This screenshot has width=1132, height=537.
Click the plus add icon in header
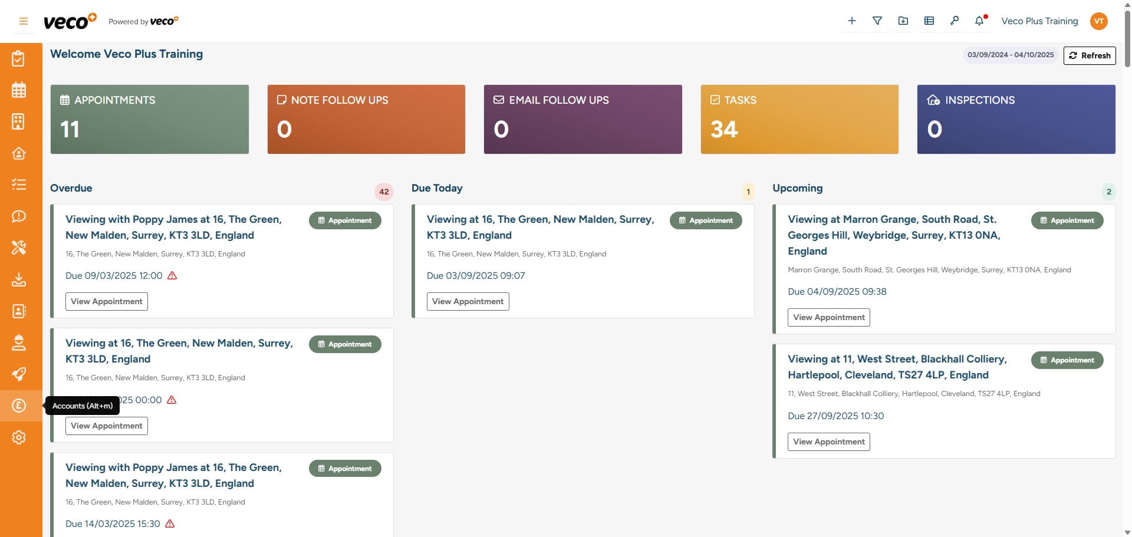point(851,21)
